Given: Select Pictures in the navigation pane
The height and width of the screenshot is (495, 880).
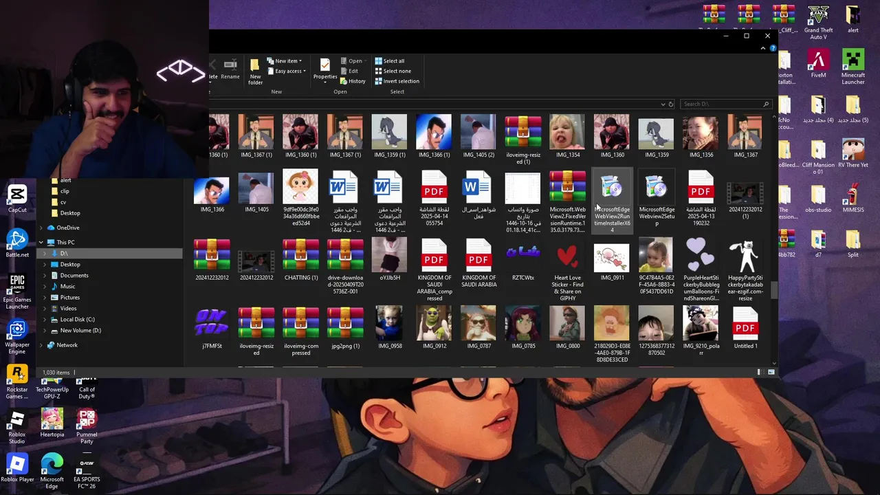Looking at the screenshot, I should [x=69, y=297].
